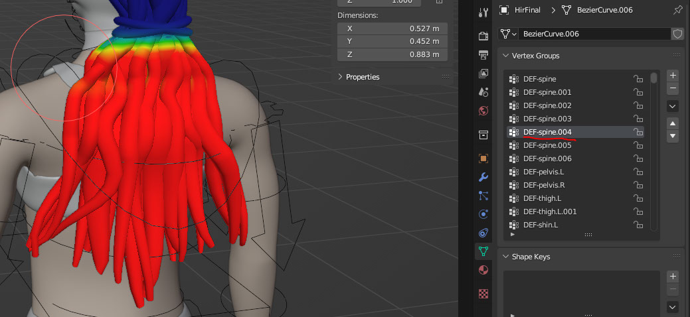
Task: Open the Modifiers wrench tab
Action: click(483, 177)
